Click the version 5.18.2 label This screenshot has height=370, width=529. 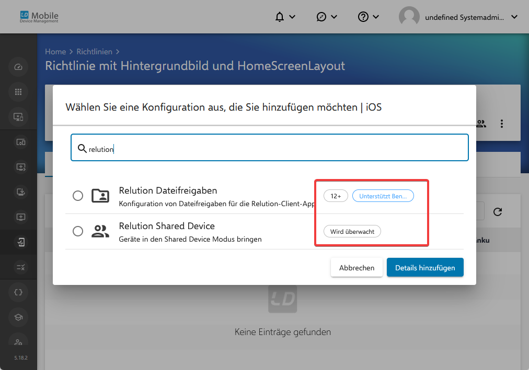click(21, 357)
